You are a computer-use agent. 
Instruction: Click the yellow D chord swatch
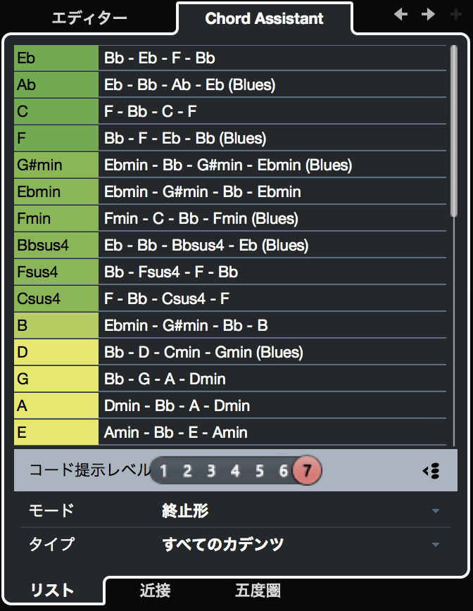point(56,352)
